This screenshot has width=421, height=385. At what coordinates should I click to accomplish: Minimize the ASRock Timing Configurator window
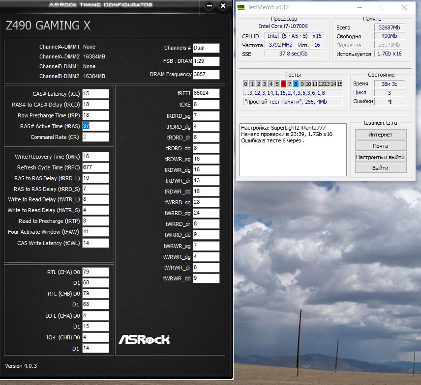[x=209, y=5]
